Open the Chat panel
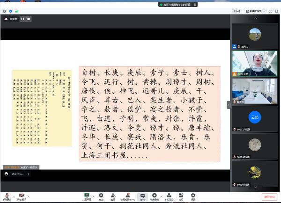This screenshot has height=203, width=281. coord(141,196)
